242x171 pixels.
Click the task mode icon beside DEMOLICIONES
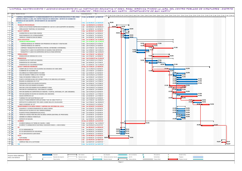pyautogui.click(x=13, y=54)
